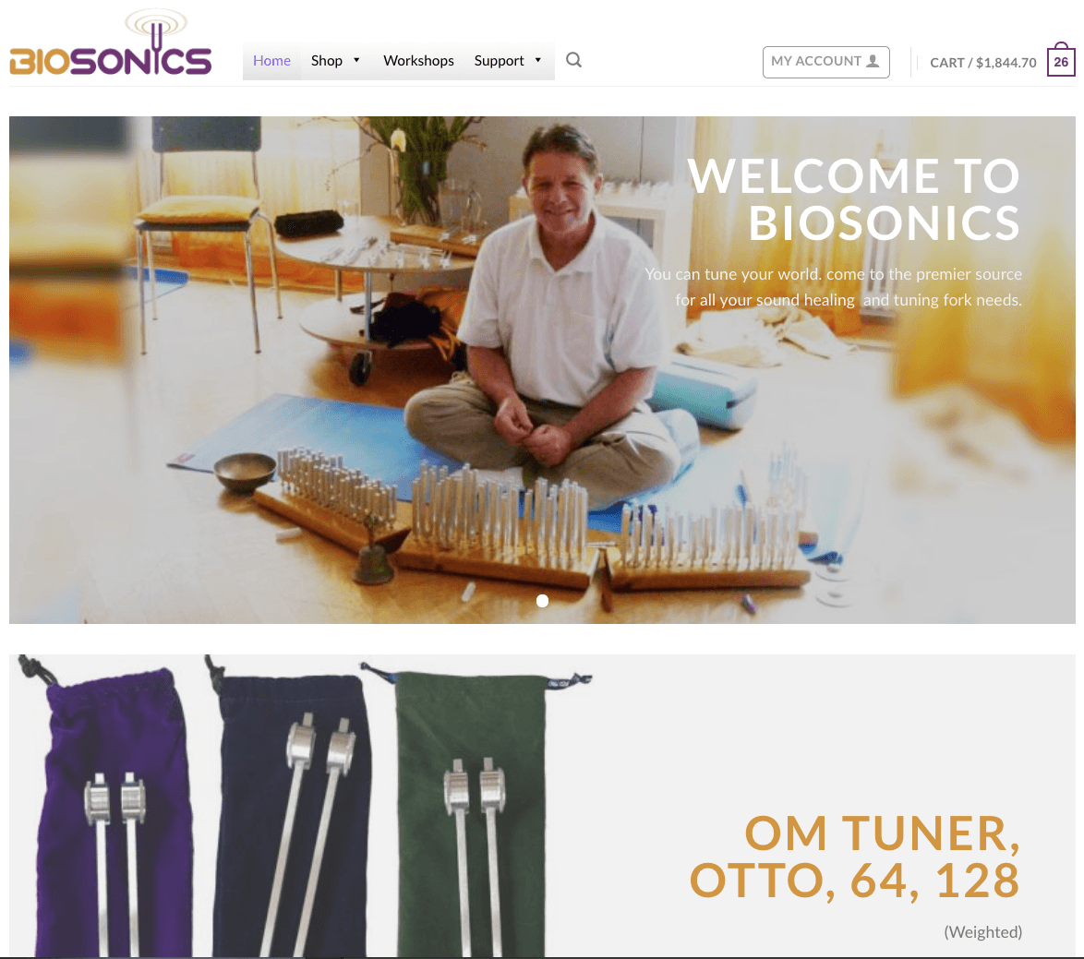Viewport: 1084px width, 959px height.
Task: Expand the Shop dropdown arrow
Action: [x=356, y=60]
